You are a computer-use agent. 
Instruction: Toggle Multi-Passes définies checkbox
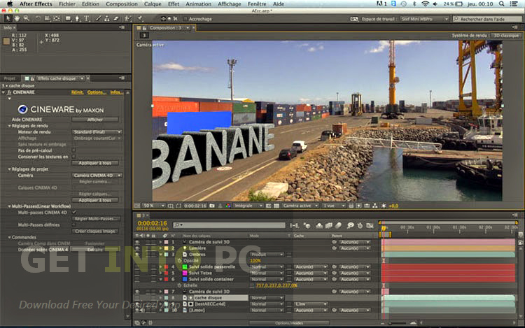(73, 224)
